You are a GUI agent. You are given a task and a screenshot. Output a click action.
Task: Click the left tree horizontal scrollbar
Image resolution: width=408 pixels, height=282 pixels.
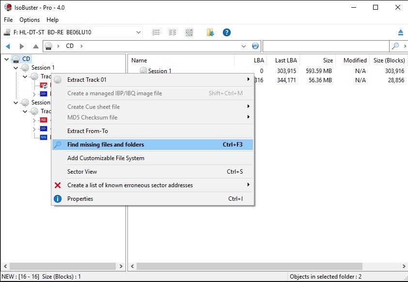point(63,266)
